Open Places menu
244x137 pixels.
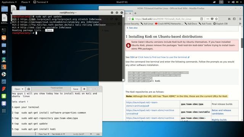point(26,2)
